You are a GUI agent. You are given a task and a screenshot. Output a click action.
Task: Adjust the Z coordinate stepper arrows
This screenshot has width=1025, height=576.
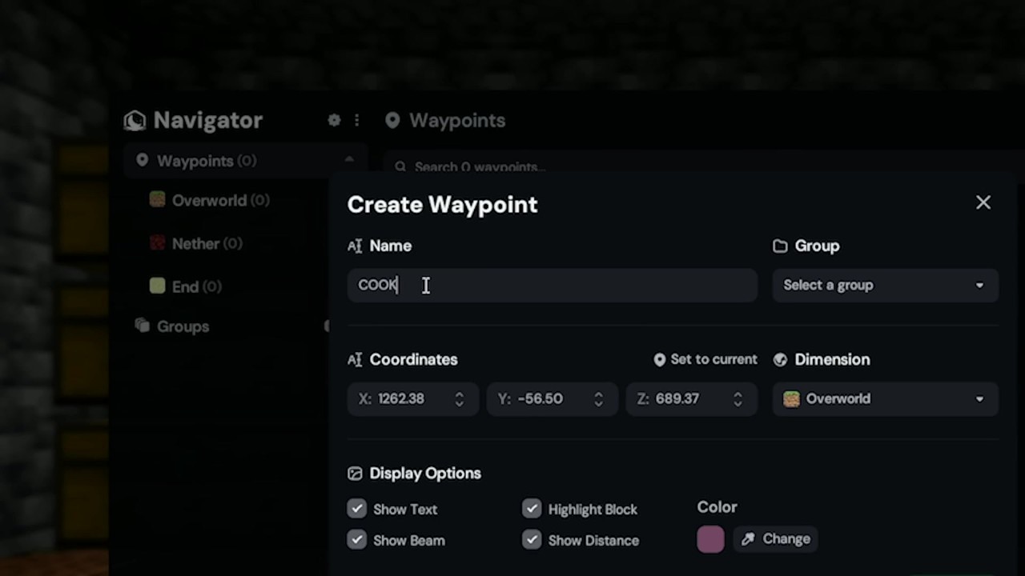point(738,398)
